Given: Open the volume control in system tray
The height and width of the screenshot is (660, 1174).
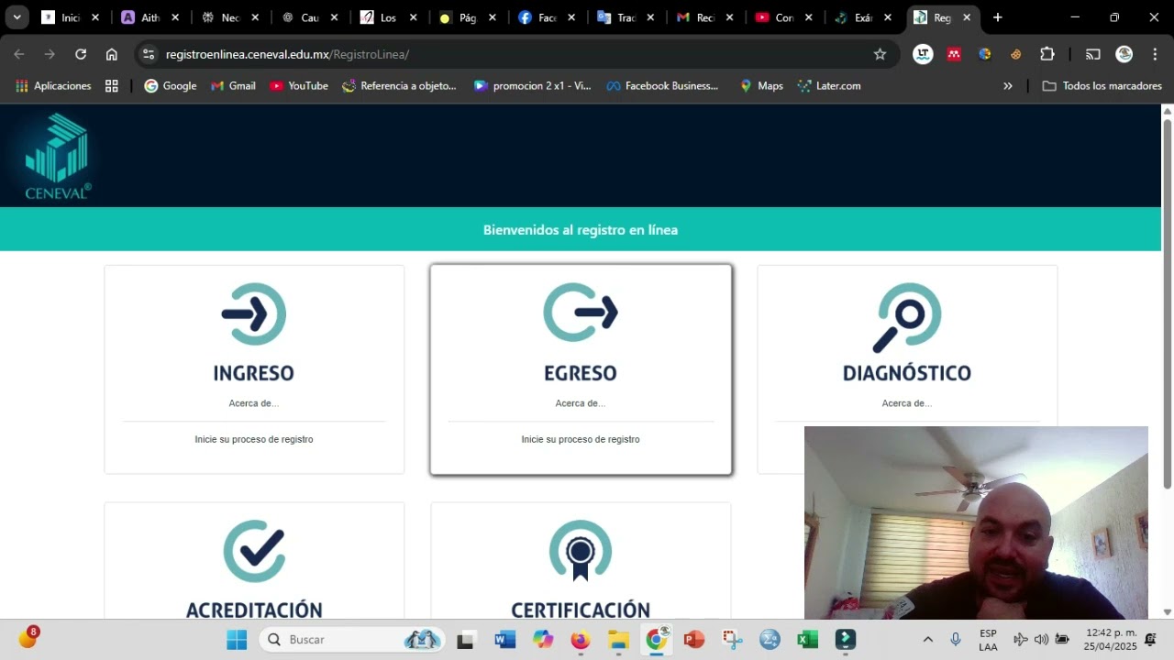Looking at the screenshot, I should tap(1041, 639).
